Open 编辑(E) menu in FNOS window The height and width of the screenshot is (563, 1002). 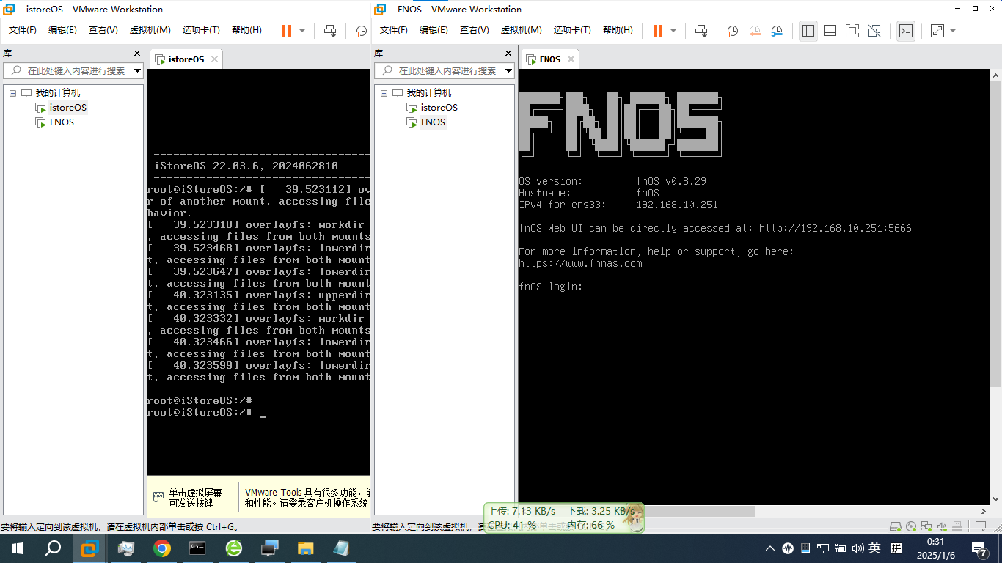coord(434,30)
